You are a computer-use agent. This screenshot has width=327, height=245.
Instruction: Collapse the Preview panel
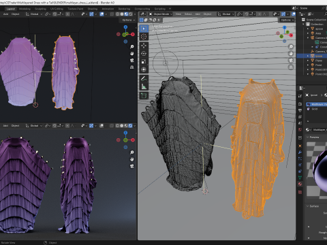[x=308, y=137]
